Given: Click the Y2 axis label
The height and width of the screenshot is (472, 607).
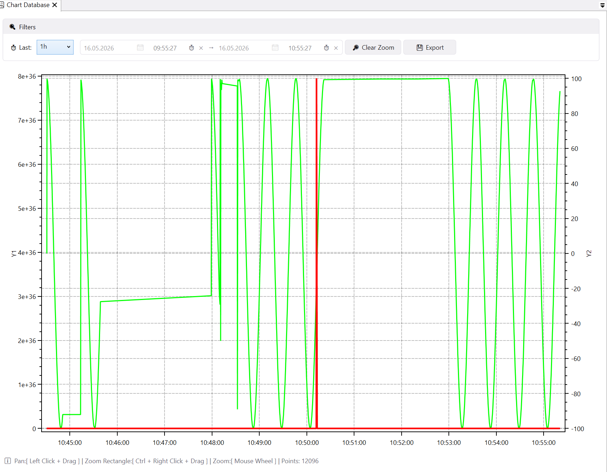Looking at the screenshot, I should coord(589,253).
